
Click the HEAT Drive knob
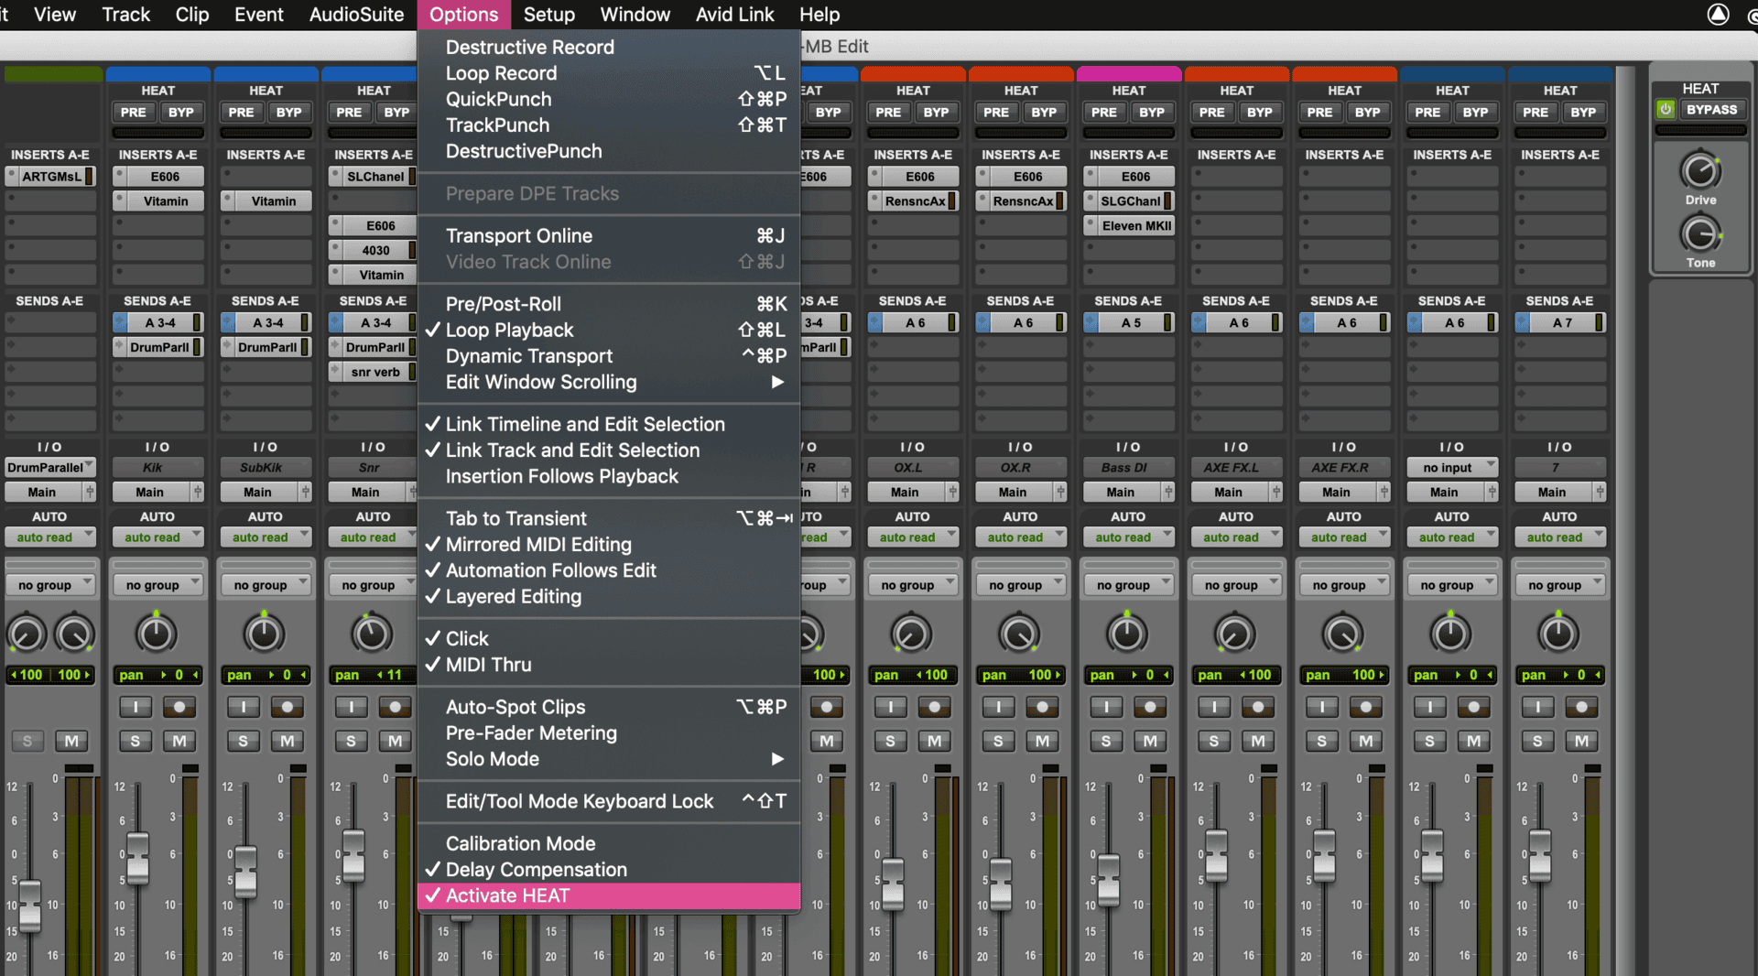pos(1700,171)
